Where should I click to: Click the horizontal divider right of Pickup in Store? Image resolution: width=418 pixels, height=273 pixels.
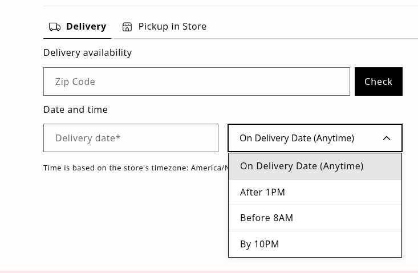point(314,38)
